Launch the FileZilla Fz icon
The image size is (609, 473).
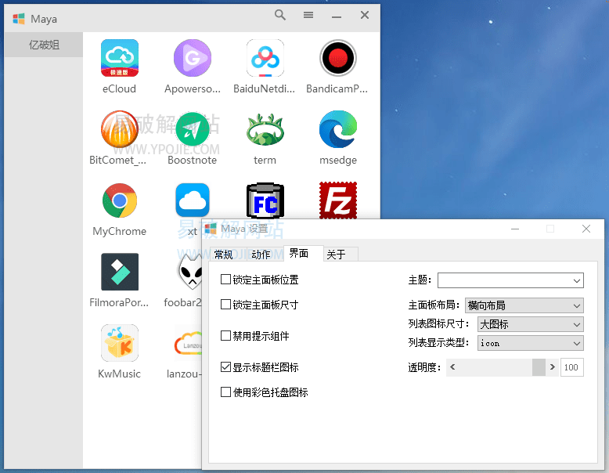click(x=338, y=200)
